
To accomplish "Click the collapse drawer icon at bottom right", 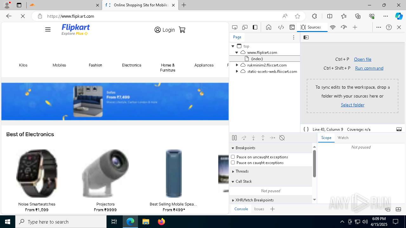I will click(398, 209).
